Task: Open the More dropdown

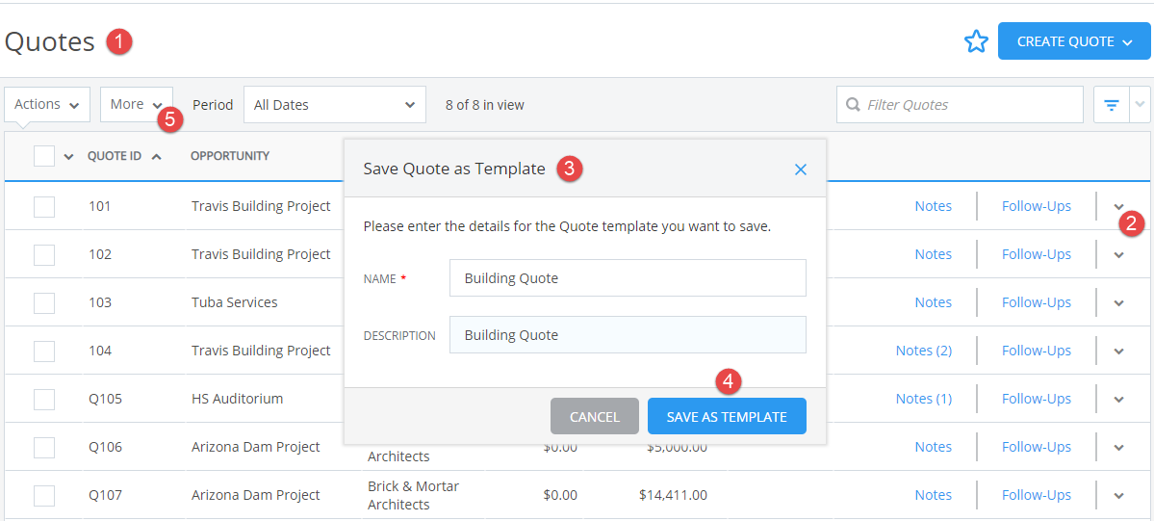Action: (x=136, y=105)
